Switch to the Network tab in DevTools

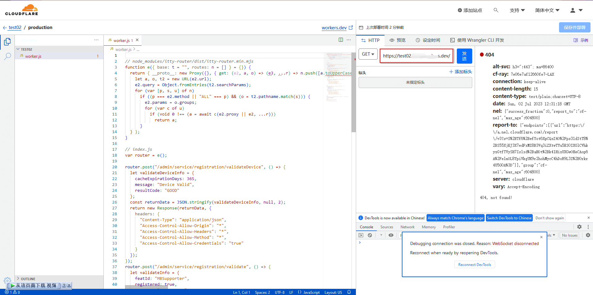point(407,227)
